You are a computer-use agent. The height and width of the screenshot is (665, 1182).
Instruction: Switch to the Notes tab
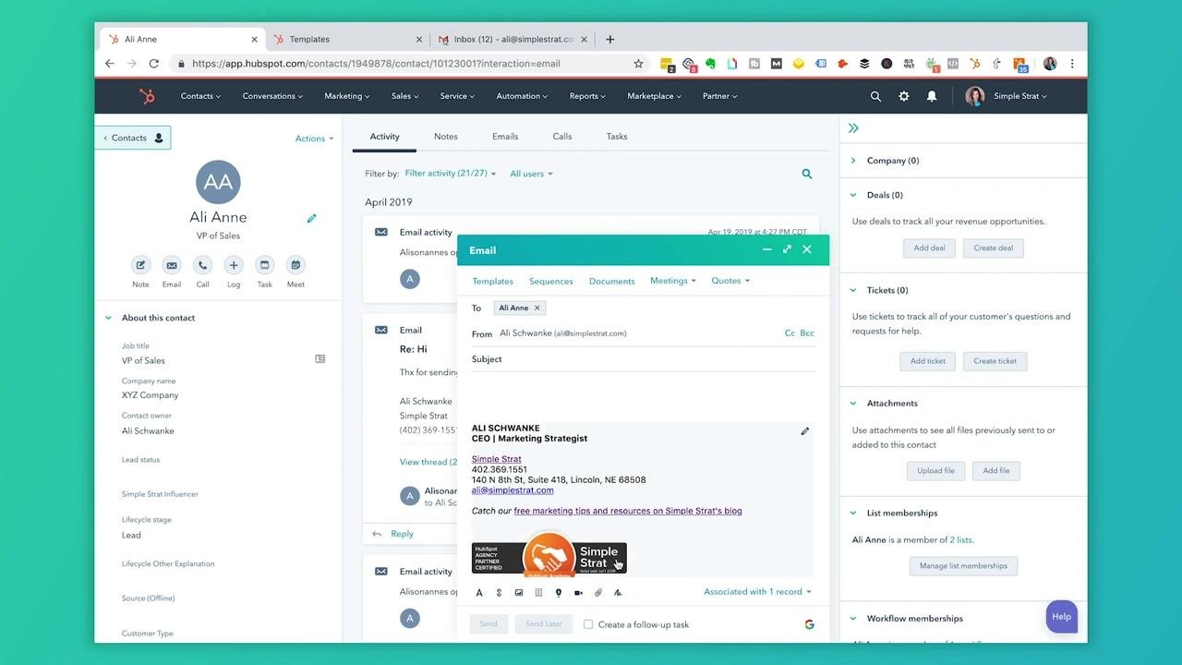pyautogui.click(x=446, y=137)
